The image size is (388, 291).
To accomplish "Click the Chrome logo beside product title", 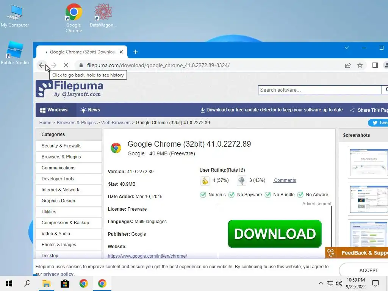I will 116,148.
